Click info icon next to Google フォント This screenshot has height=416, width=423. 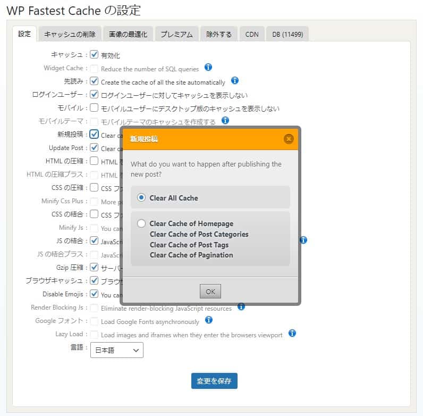[208, 320]
